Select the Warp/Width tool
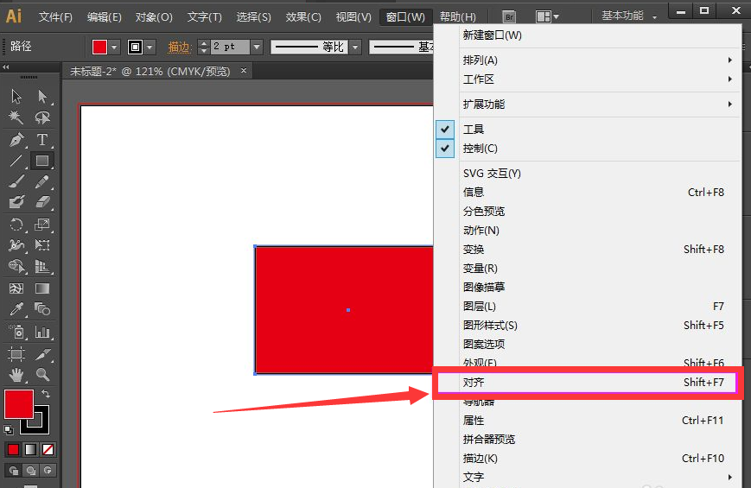Screen dimensions: 751x488 click(x=16, y=245)
